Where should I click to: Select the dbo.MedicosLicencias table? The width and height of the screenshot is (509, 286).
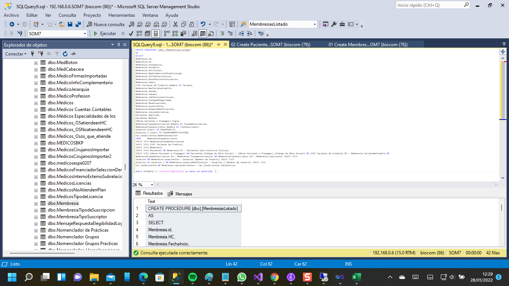69,183
